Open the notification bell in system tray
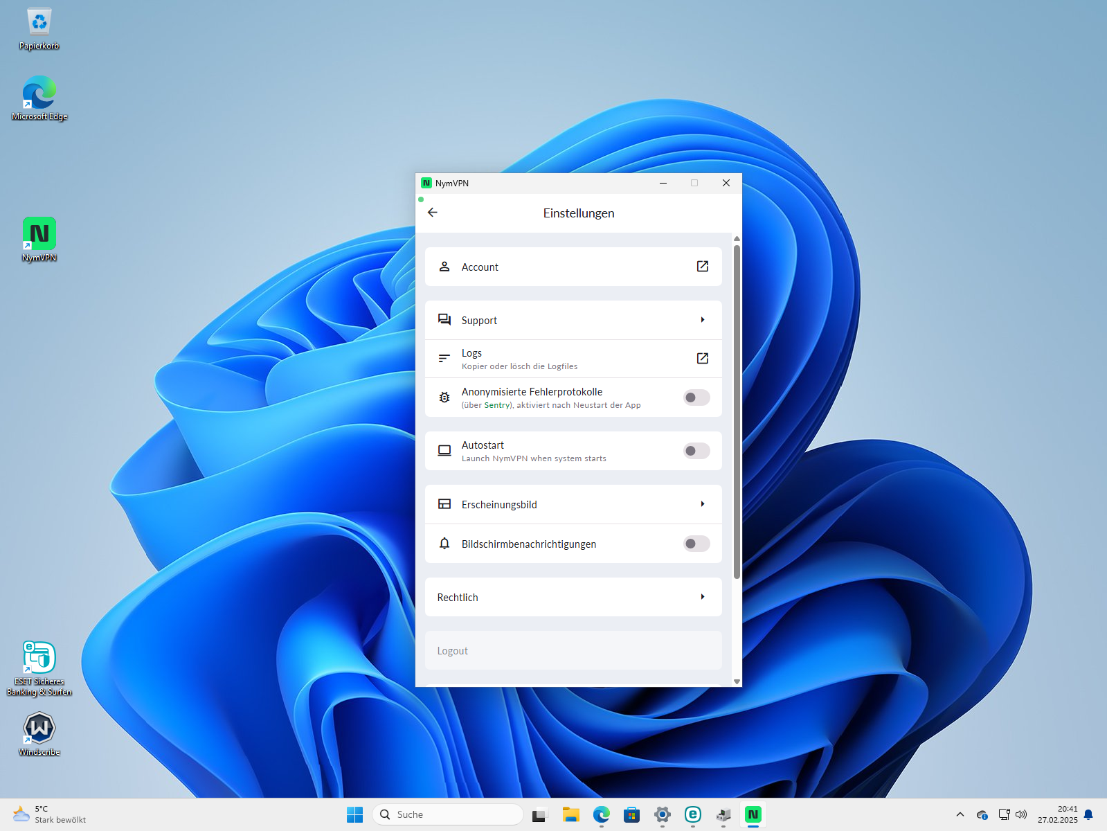This screenshot has width=1107, height=831. point(1088,814)
